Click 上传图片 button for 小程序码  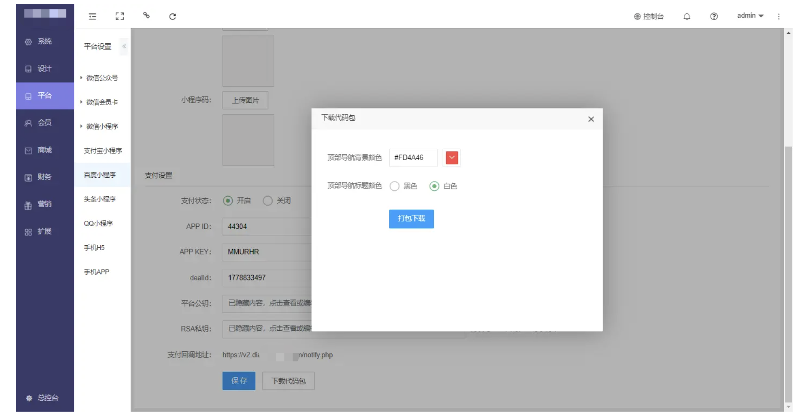point(245,100)
